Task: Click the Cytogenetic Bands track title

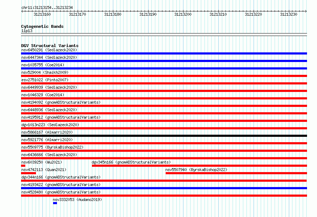Action: click(x=42, y=26)
